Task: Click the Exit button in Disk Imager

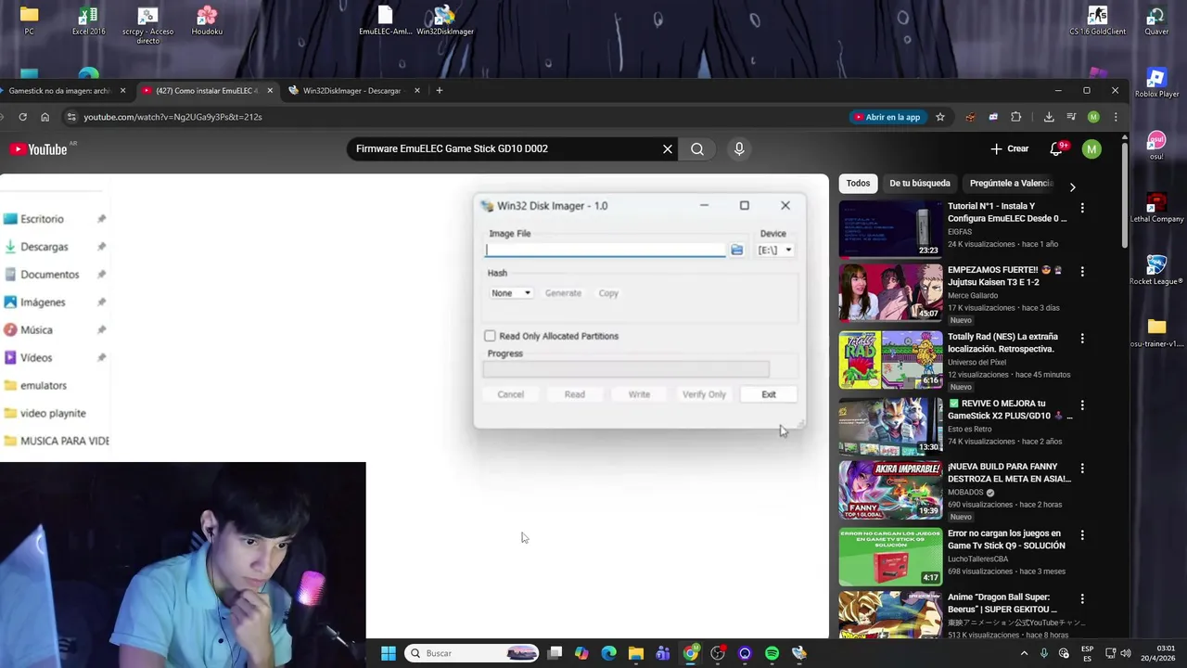Action: click(769, 394)
